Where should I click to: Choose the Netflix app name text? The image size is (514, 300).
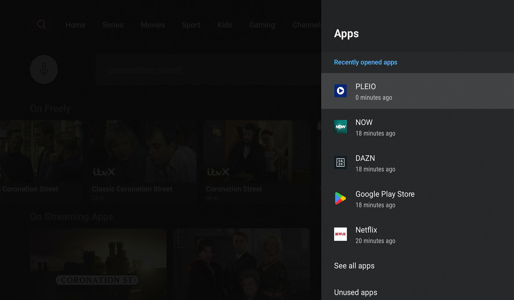tap(366, 230)
